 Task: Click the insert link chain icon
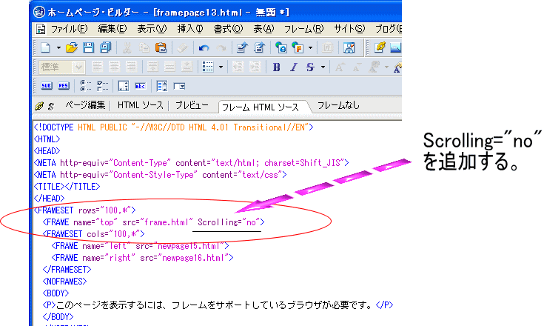pos(380,47)
